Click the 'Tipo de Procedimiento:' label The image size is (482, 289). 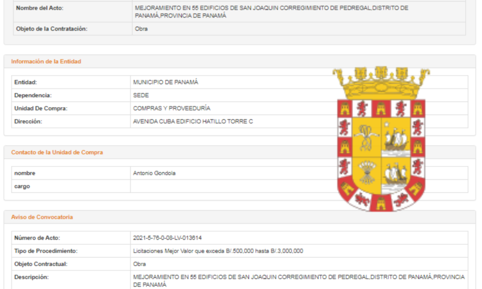pyautogui.click(x=46, y=251)
